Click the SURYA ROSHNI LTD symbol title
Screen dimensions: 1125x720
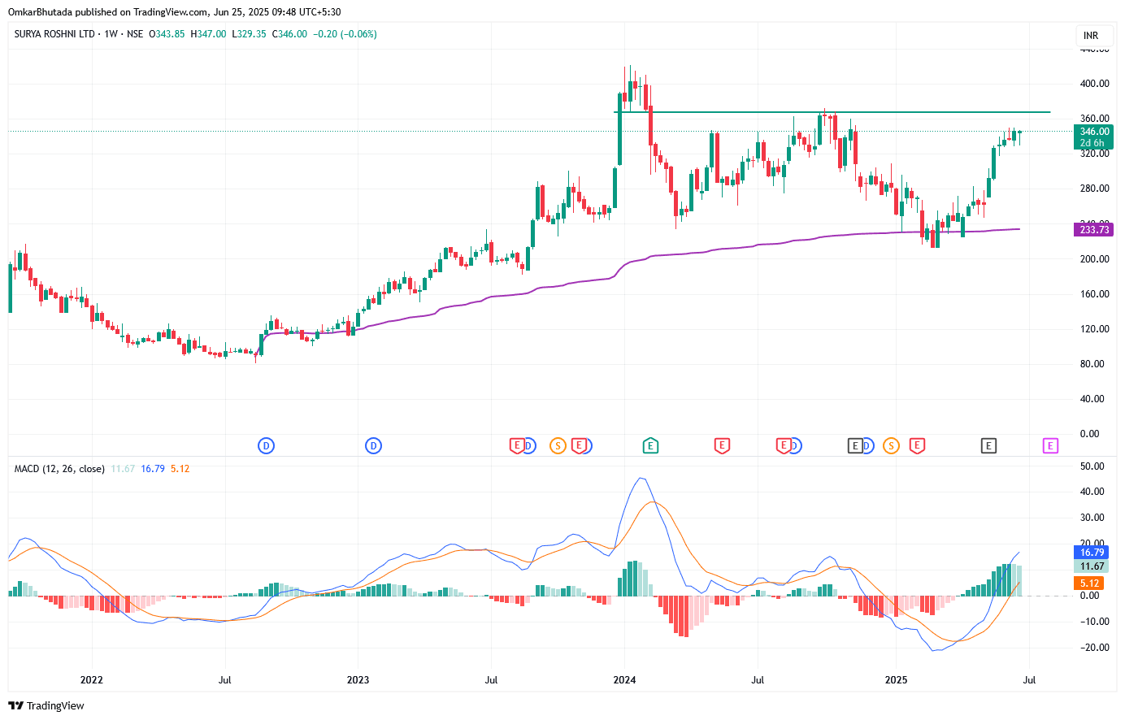pyautogui.click(x=54, y=34)
